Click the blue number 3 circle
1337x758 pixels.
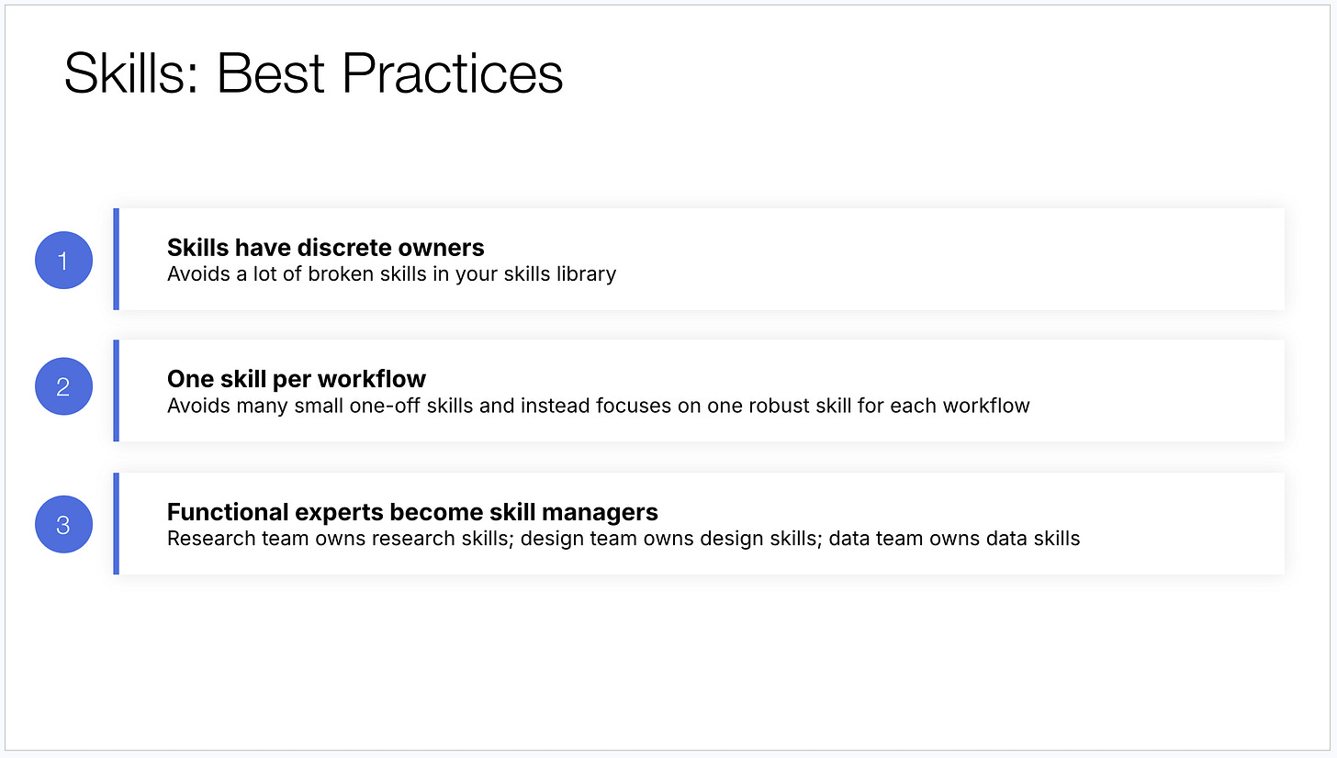pos(63,524)
